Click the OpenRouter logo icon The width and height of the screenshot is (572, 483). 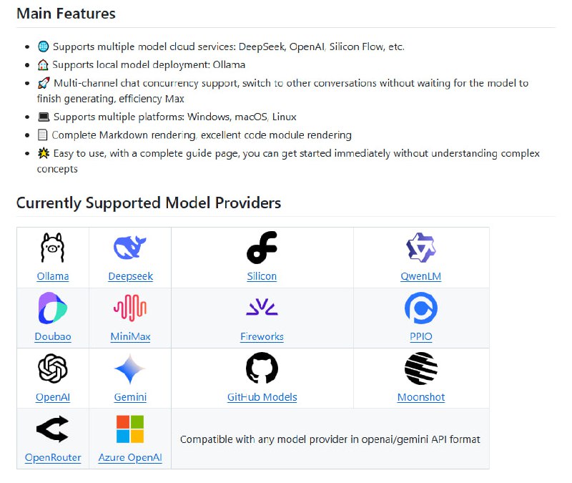tap(52, 429)
